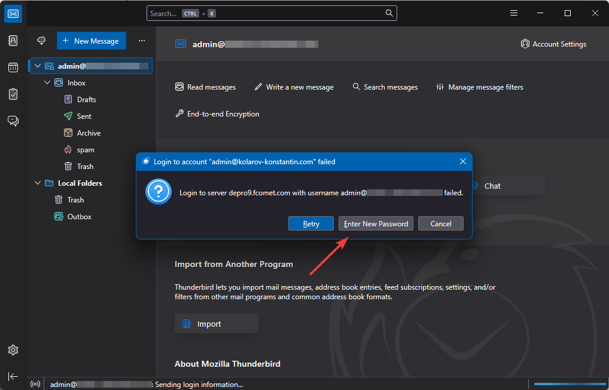This screenshot has width=609, height=390.
Task: Collapse the admin account tree
Action: click(38, 66)
